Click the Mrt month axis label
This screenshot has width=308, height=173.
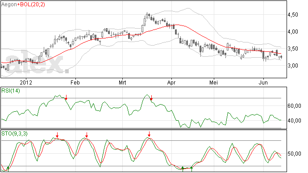(122, 82)
